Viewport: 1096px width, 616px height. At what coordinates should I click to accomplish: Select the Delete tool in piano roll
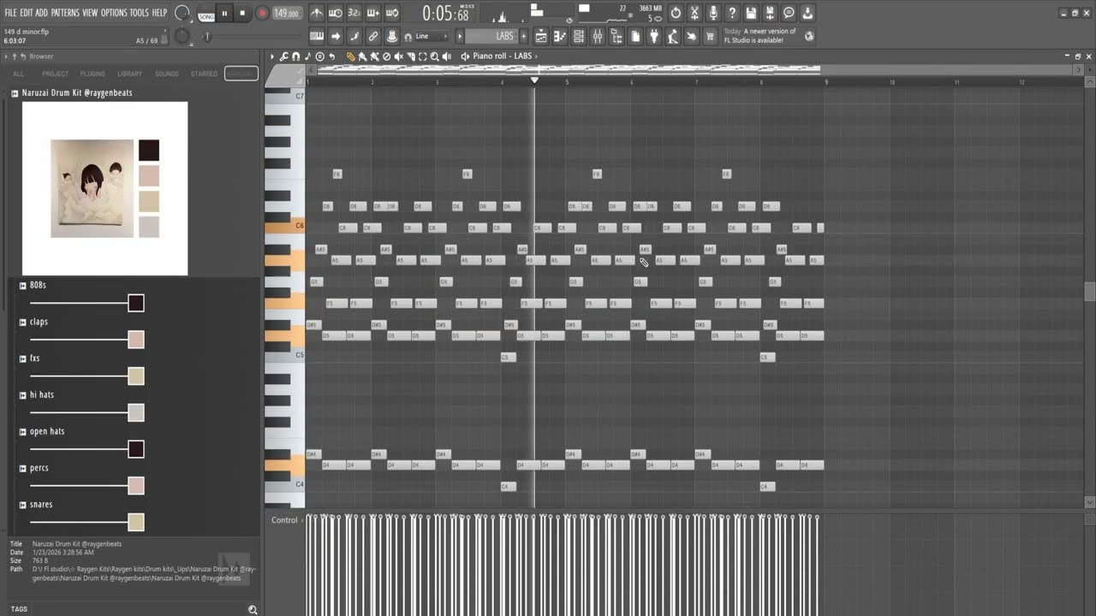[x=387, y=56]
